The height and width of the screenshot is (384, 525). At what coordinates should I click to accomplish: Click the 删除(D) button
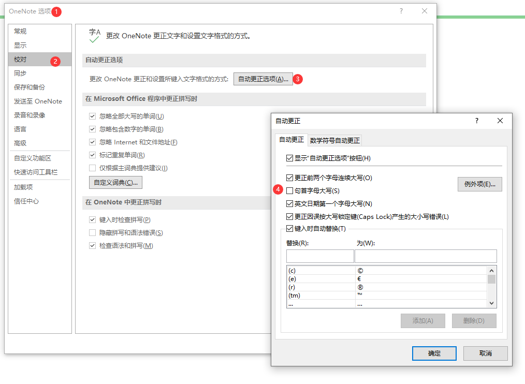pos(474,321)
